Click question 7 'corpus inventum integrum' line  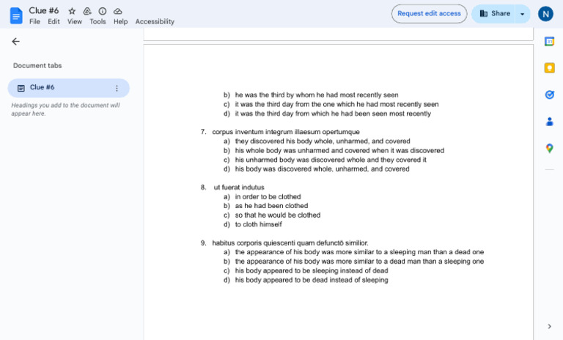point(286,132)
